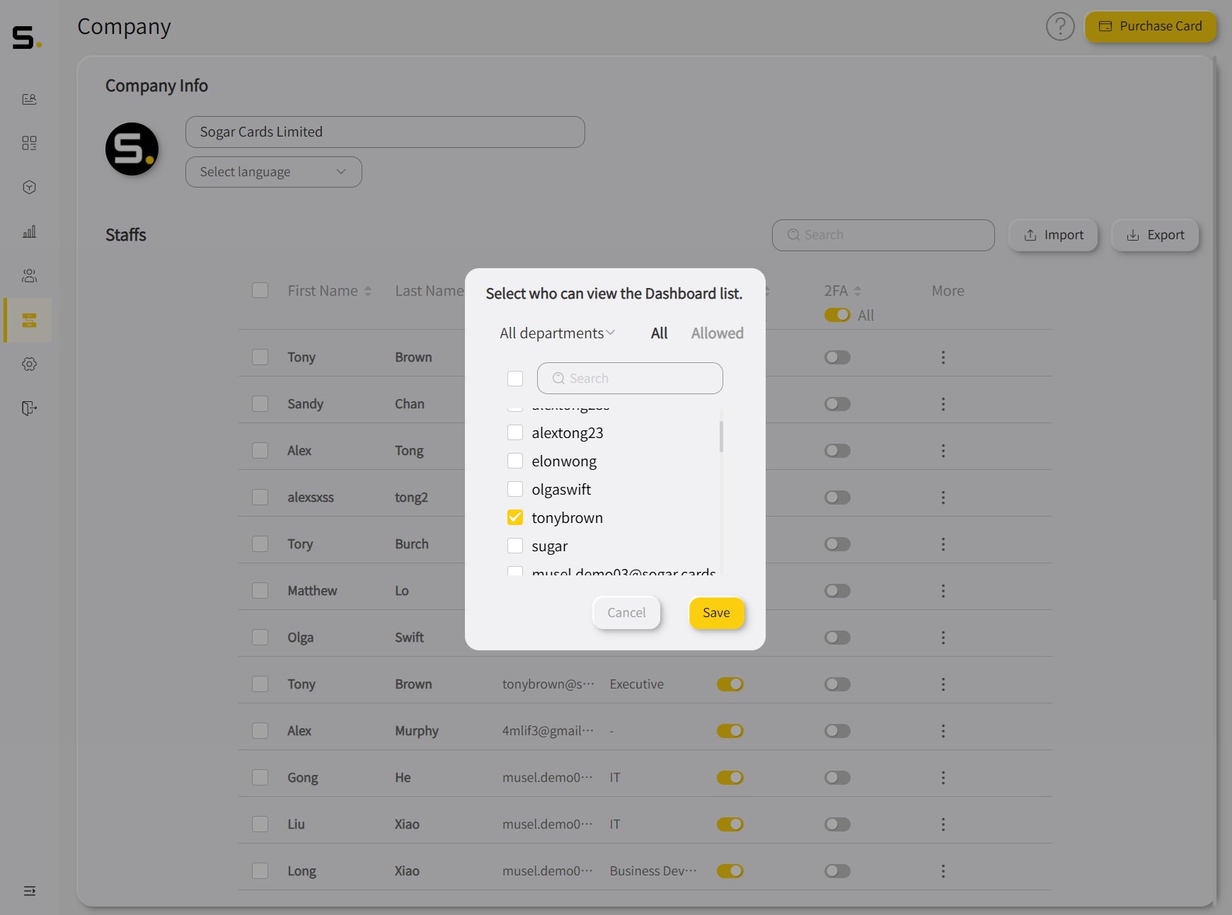Open more options for Sandy Chan row

[943, 404]
